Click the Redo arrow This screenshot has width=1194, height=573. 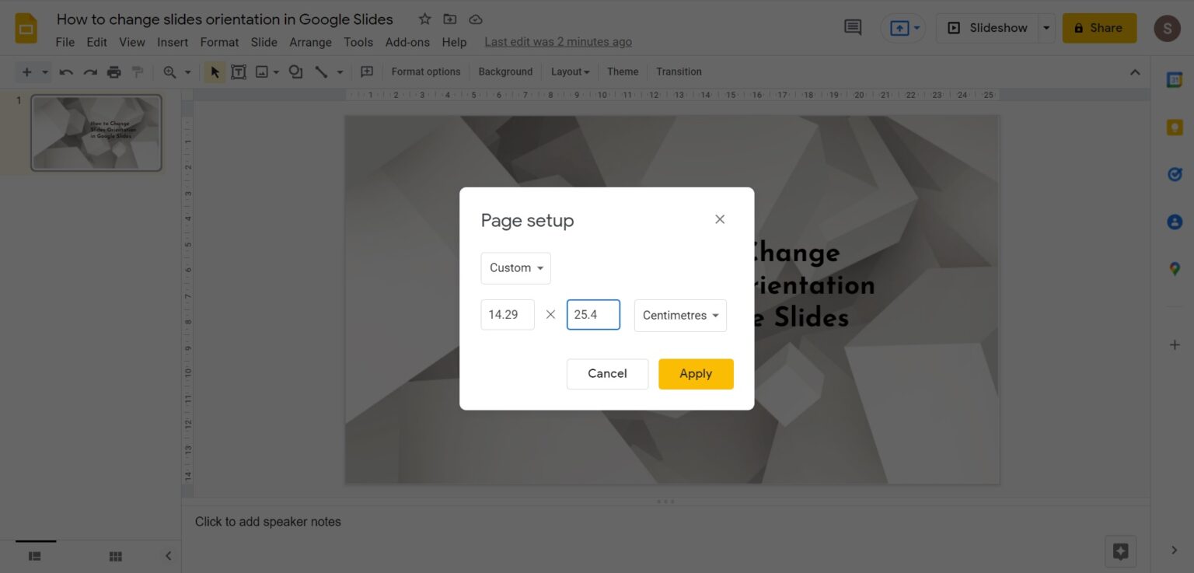90,72
